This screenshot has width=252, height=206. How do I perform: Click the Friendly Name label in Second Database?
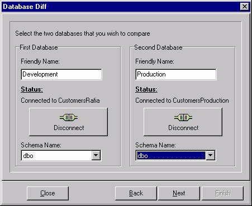[x=155, y=61]
